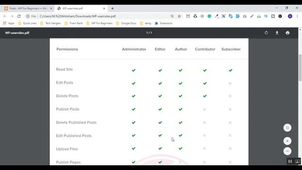
Task: Fit the PDF page to width
Action: click(287, 127)
